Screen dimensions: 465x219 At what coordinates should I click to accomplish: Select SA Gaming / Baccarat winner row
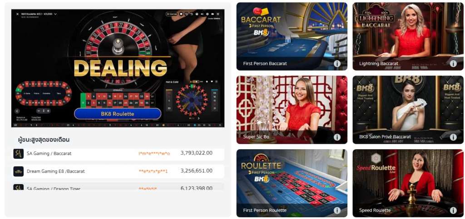click(x=119, y=153)
